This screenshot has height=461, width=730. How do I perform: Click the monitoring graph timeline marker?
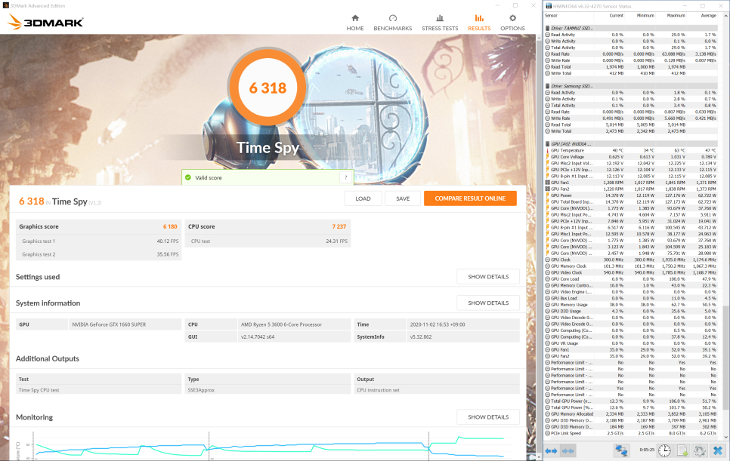(x=209, y=446)
